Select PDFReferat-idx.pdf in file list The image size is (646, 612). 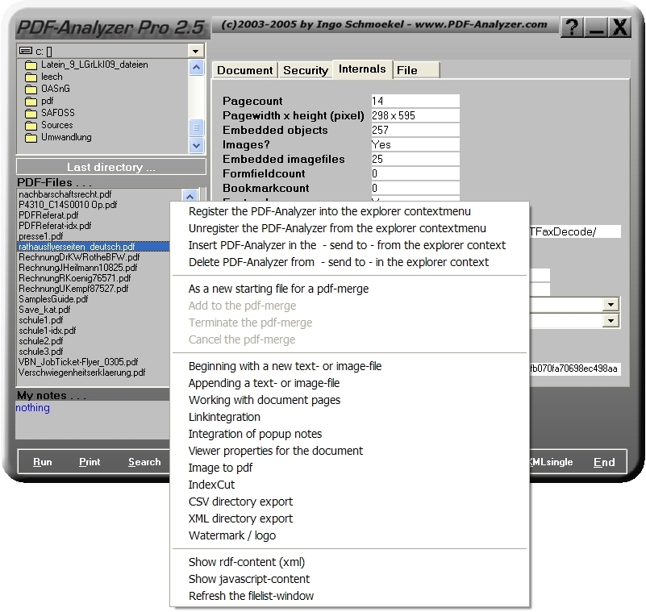click(55, 226)
